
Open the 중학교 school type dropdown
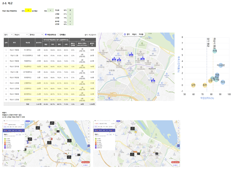pos(36,35)
